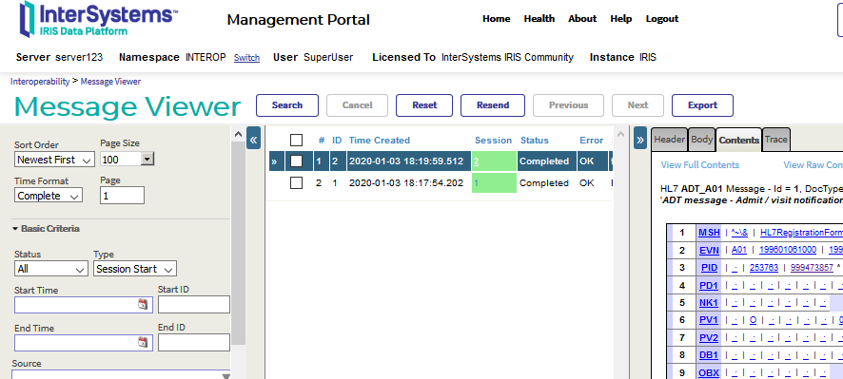The height and width of the screenshot is (379, 843).
Task: Click the Page Size stepper arrow
Action: 147,159
